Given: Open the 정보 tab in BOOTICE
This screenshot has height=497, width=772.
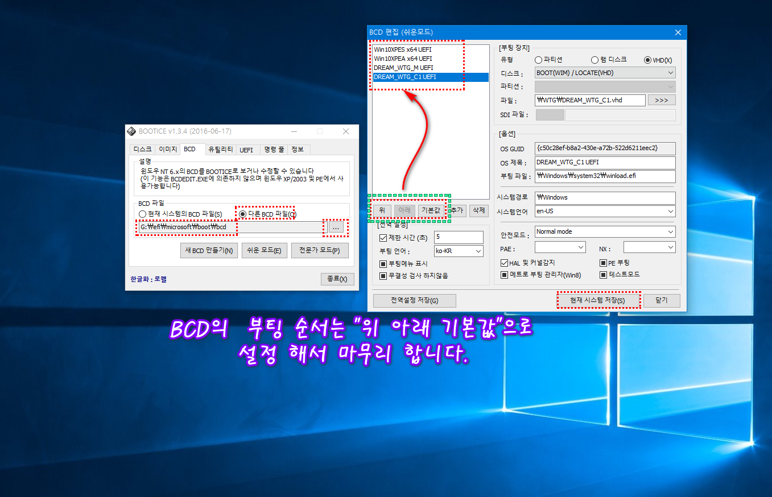Looking at the screenshot, I should [x=298, y=150].
